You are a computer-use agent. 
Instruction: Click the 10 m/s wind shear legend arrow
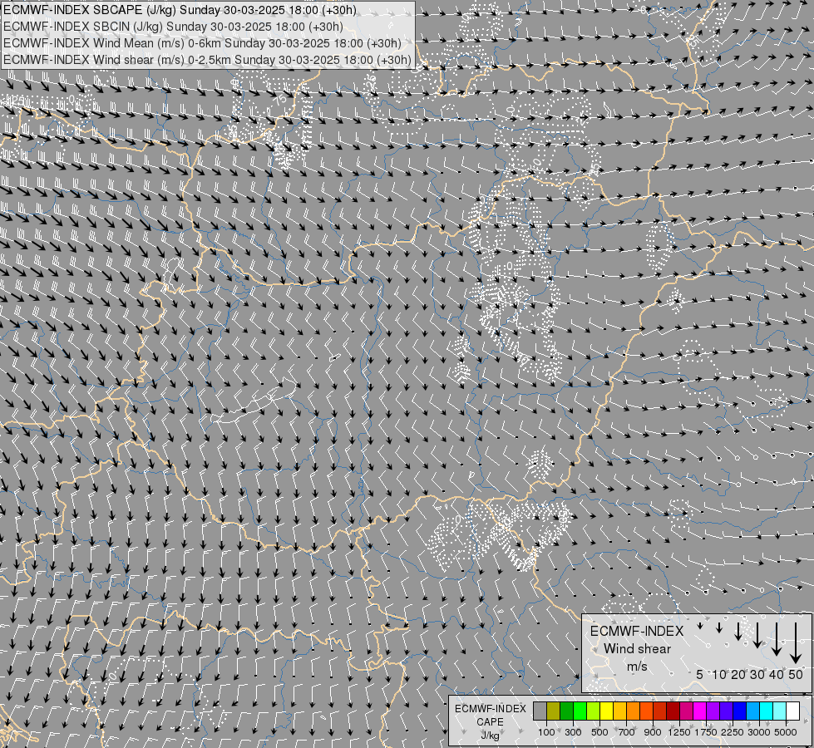point(719,627)
